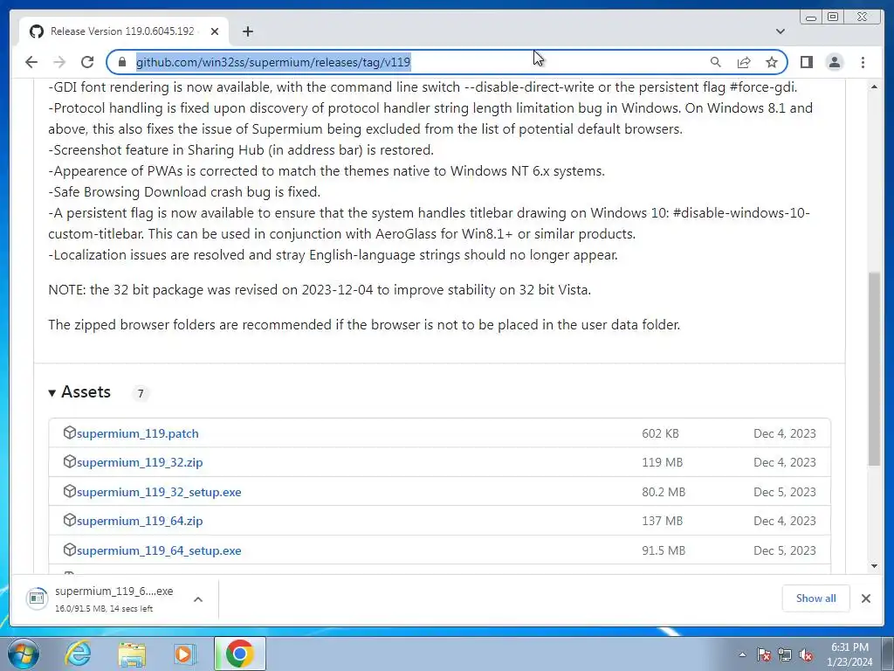Bookmark this page with star icon
The width and height of the screenshot is (894, 671).
[772, 62]
